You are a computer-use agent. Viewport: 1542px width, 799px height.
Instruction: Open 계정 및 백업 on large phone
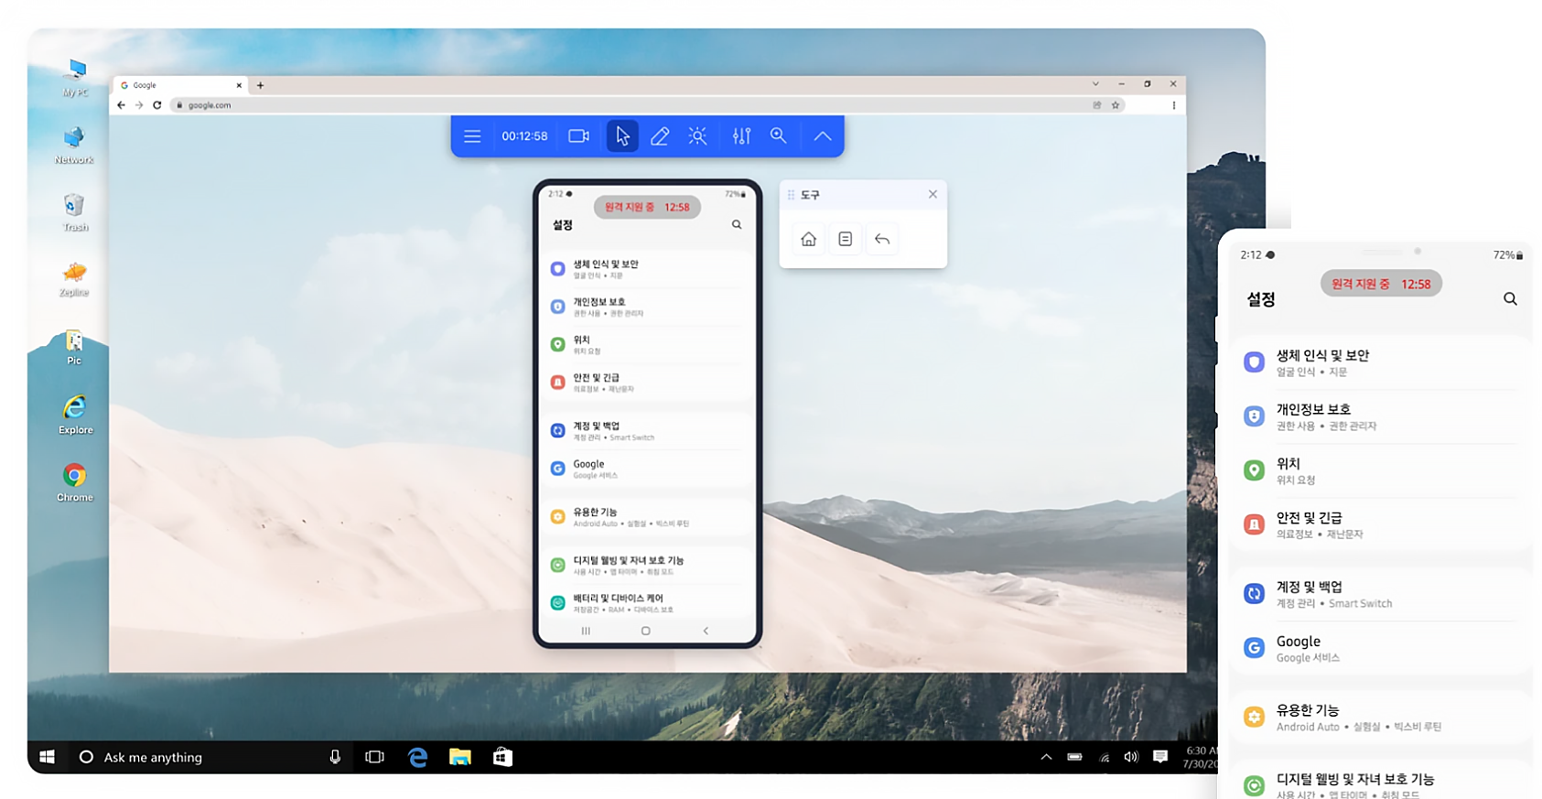(1382, 594)
